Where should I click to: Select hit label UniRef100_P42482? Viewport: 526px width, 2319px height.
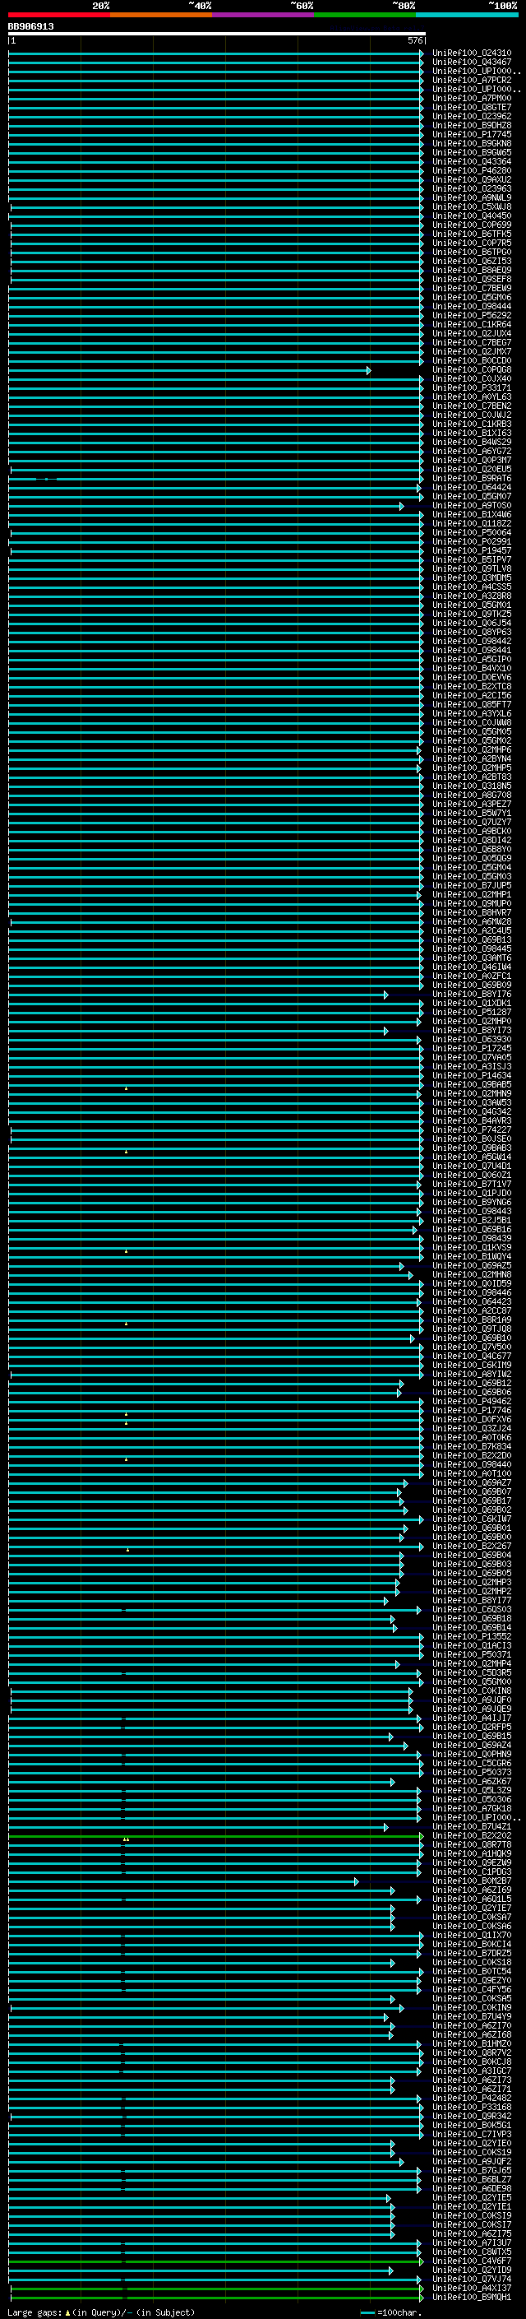pyautogui.click(x=472, y=2098)
